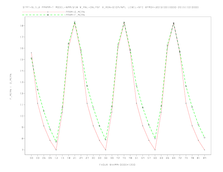Click x-axis forecast hour label 33
The image size is (223, 172).
(x=99, y=158)
